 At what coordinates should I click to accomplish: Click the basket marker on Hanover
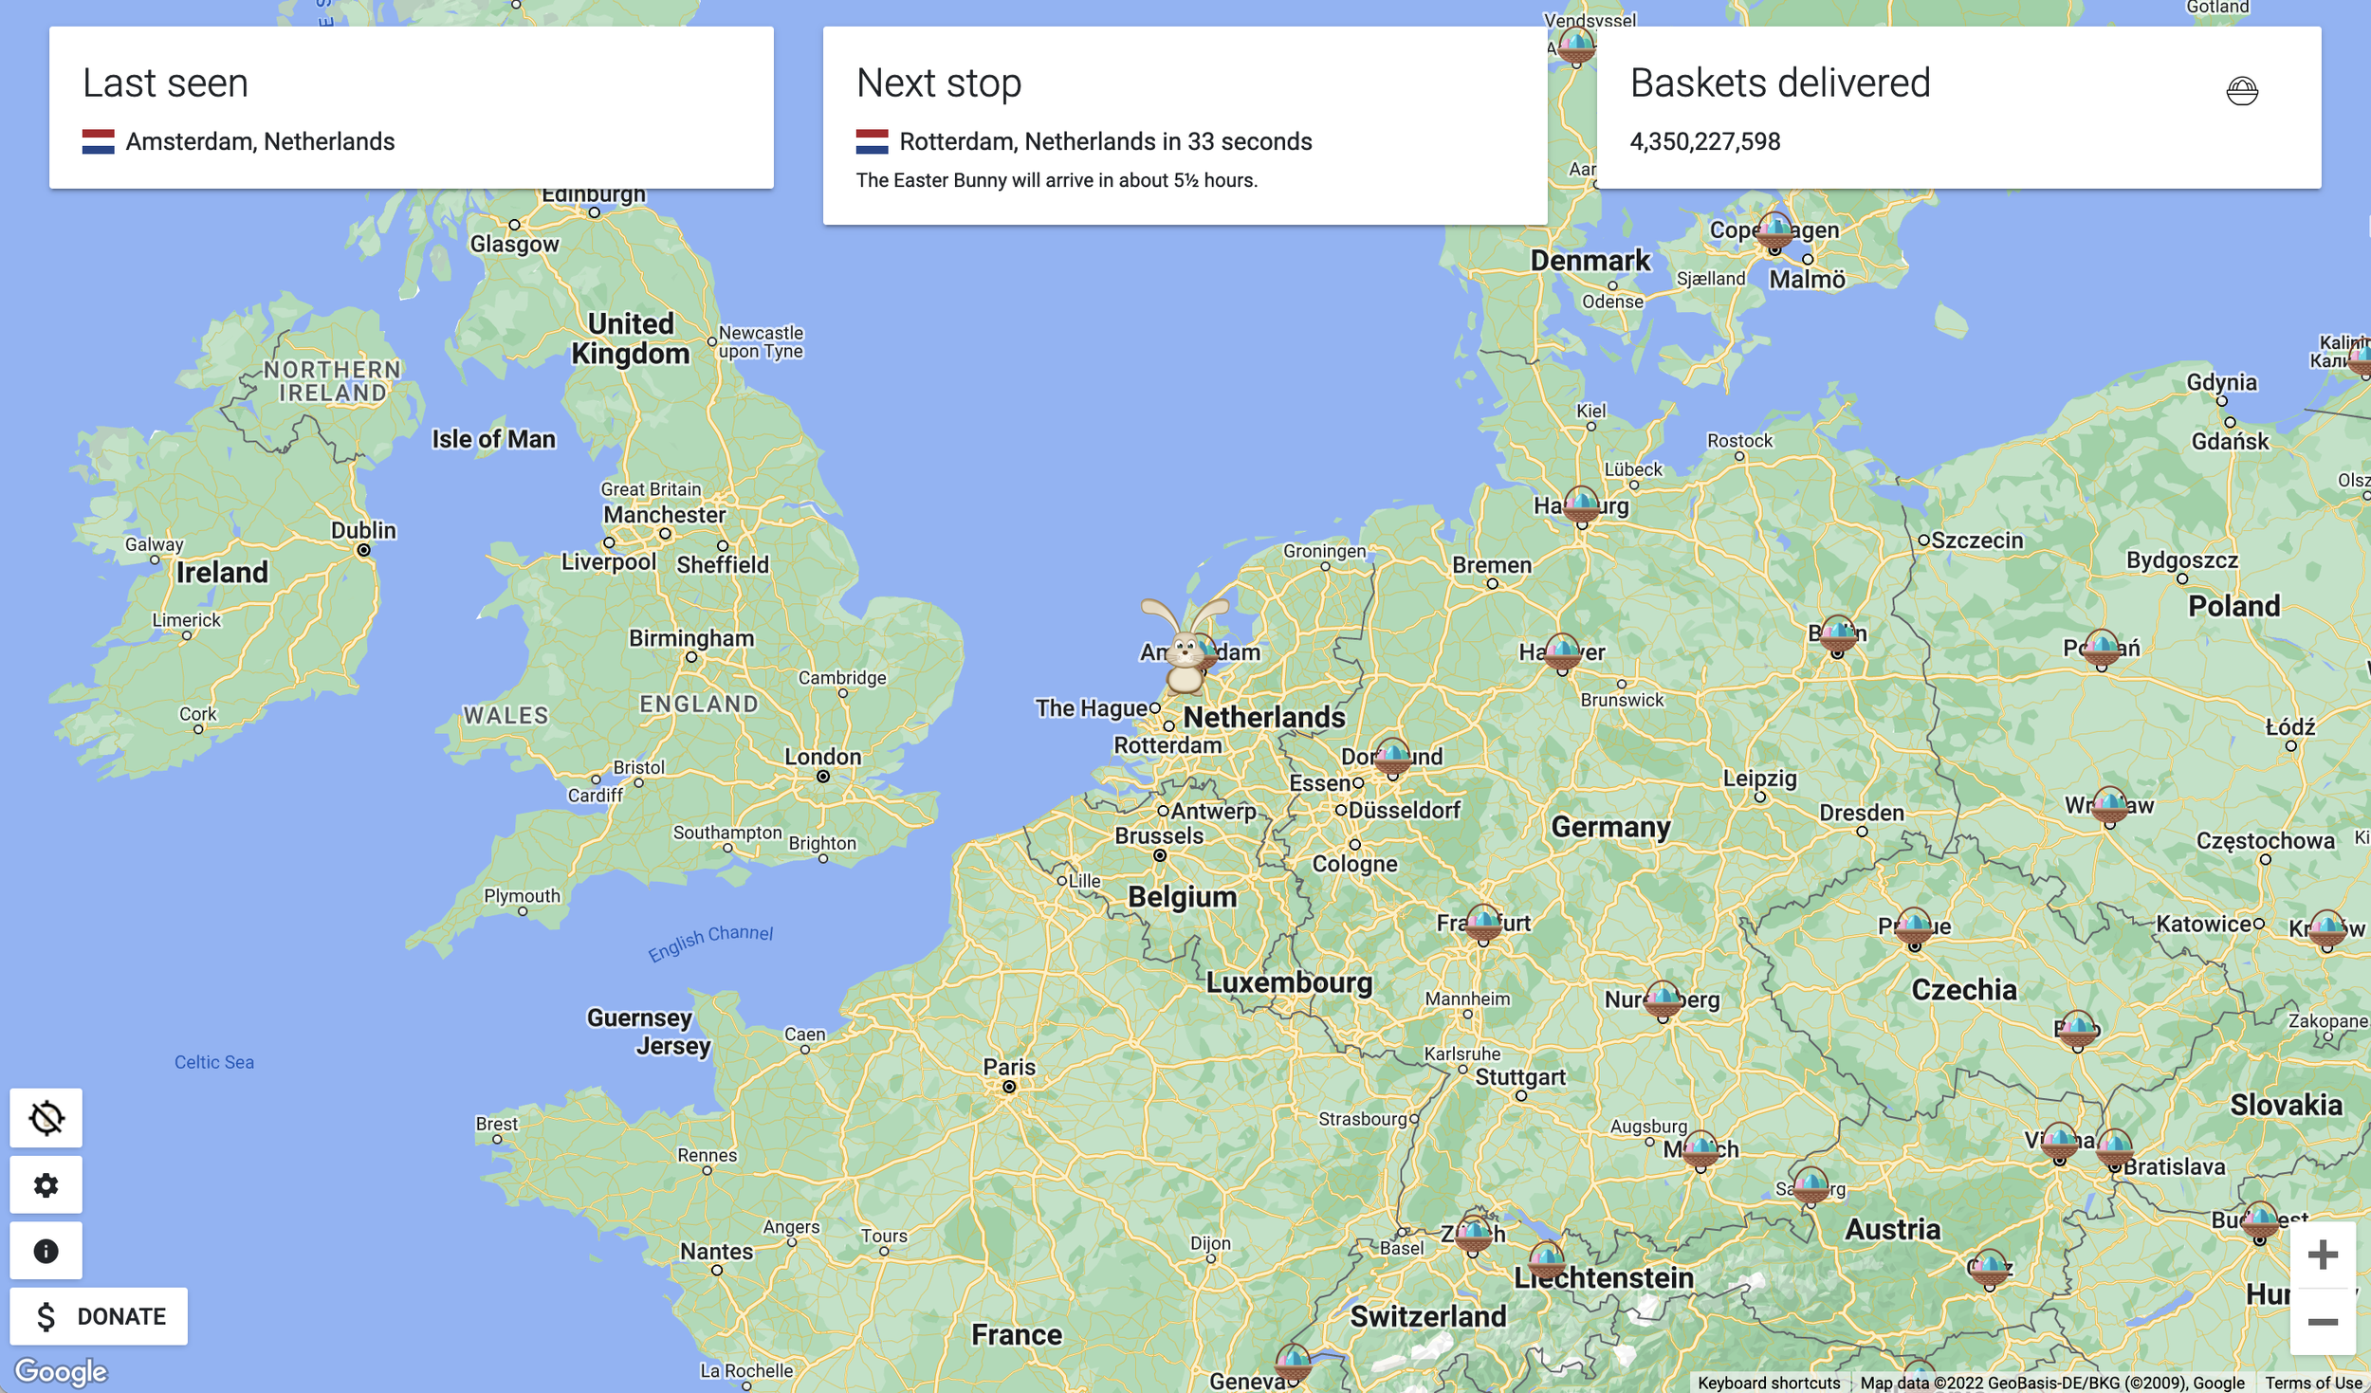click(1562, 652)
